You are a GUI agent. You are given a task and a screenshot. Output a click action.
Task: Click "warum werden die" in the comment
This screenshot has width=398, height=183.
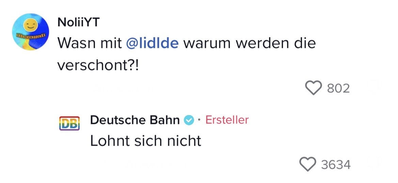(x=250, y=43)
